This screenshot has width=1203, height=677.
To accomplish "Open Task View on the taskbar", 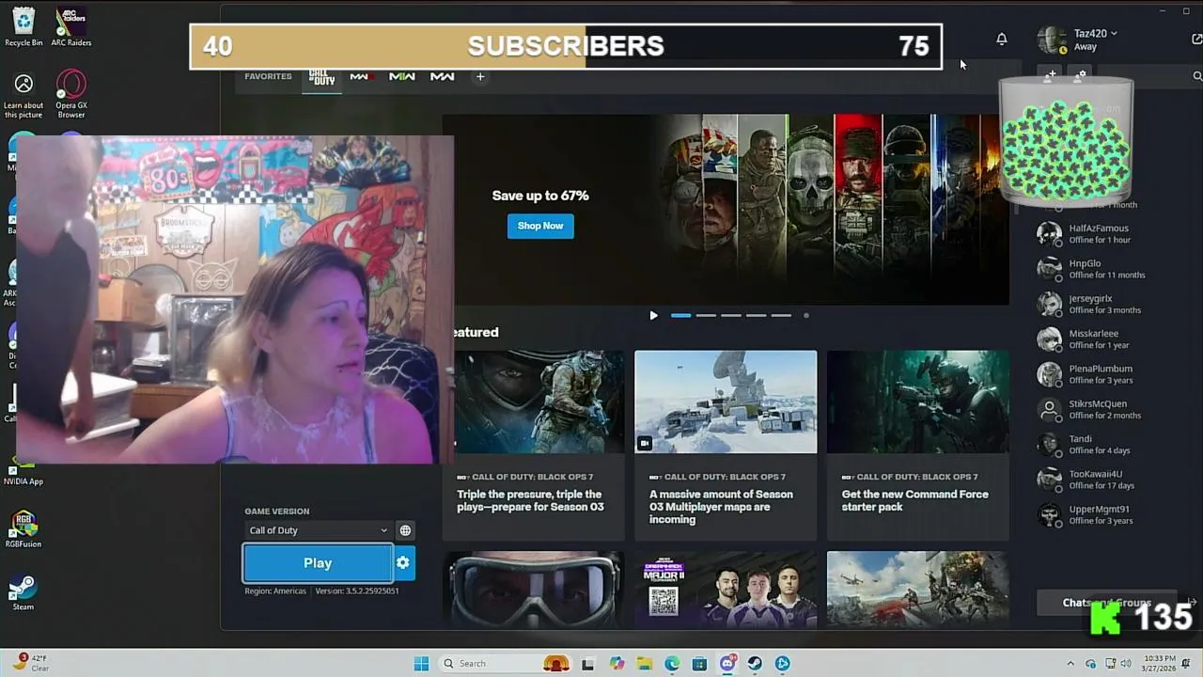I will (587, 664).
